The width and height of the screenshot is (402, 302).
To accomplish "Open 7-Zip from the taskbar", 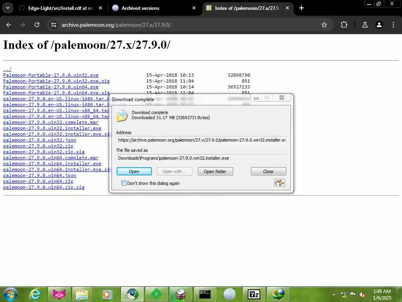I will [x=254, y=294].
